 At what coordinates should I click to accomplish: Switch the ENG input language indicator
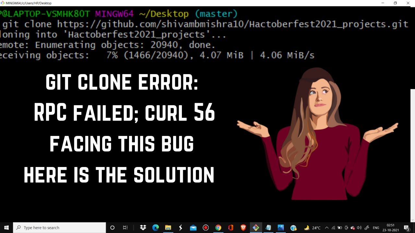376,227
